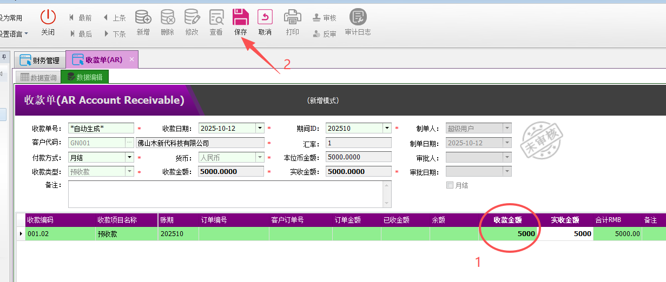Click the 删除 database delete icon

(168, 17)
